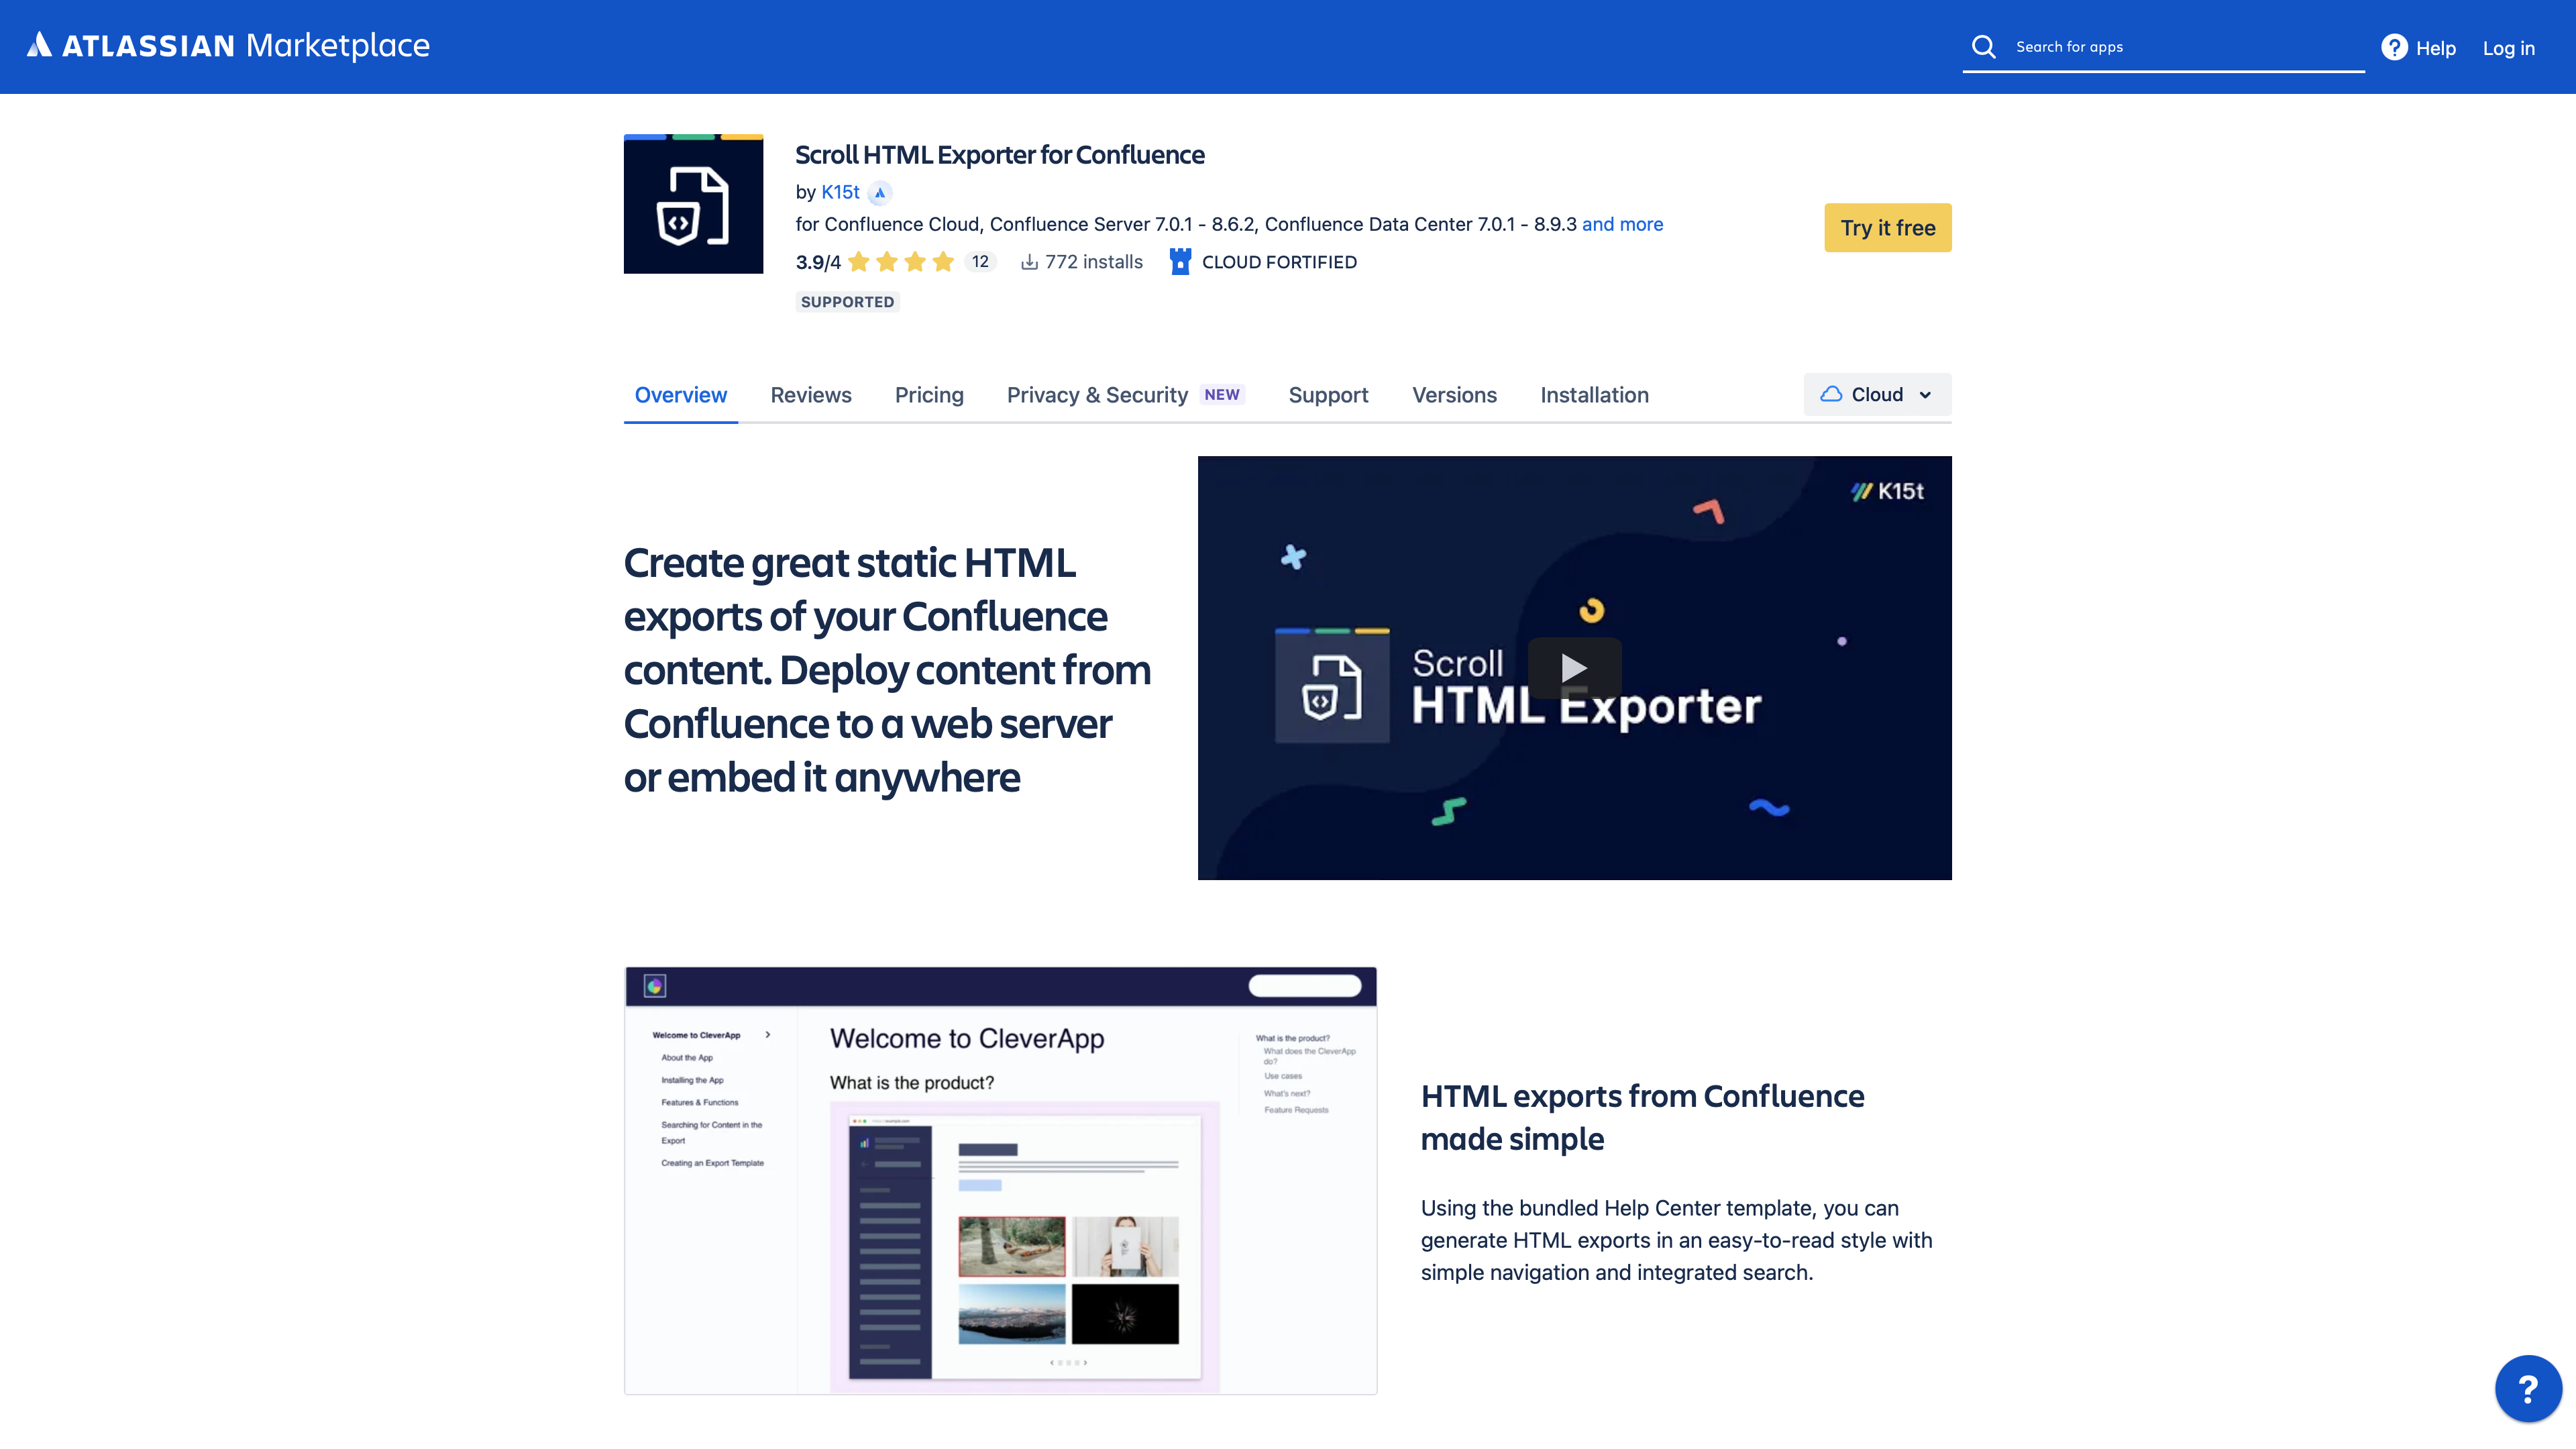Click the Atlassian Marketplace logo
2576x1449 pixels.
[x=228, y=46]
